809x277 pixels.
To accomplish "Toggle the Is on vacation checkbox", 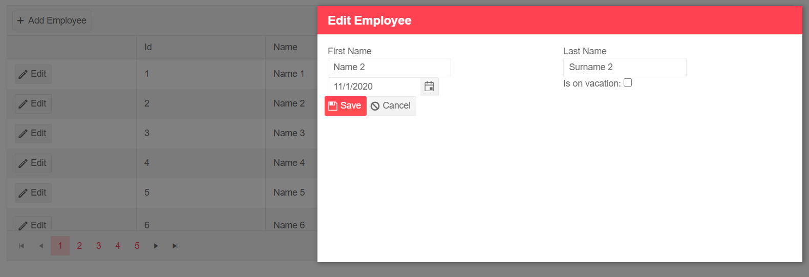I will tap(628, 83).
